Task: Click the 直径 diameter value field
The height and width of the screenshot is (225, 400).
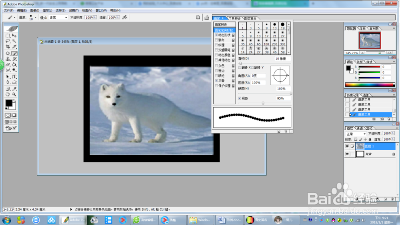Action: click(282, 59)
